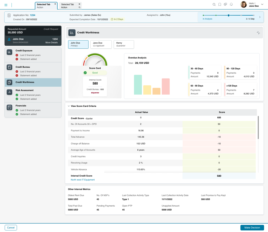
Task: Click the Credit Exposure section icon
Action: coord(10,52)
